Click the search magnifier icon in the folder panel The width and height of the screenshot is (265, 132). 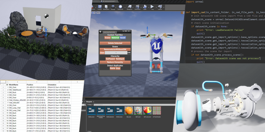coord(85,105)
